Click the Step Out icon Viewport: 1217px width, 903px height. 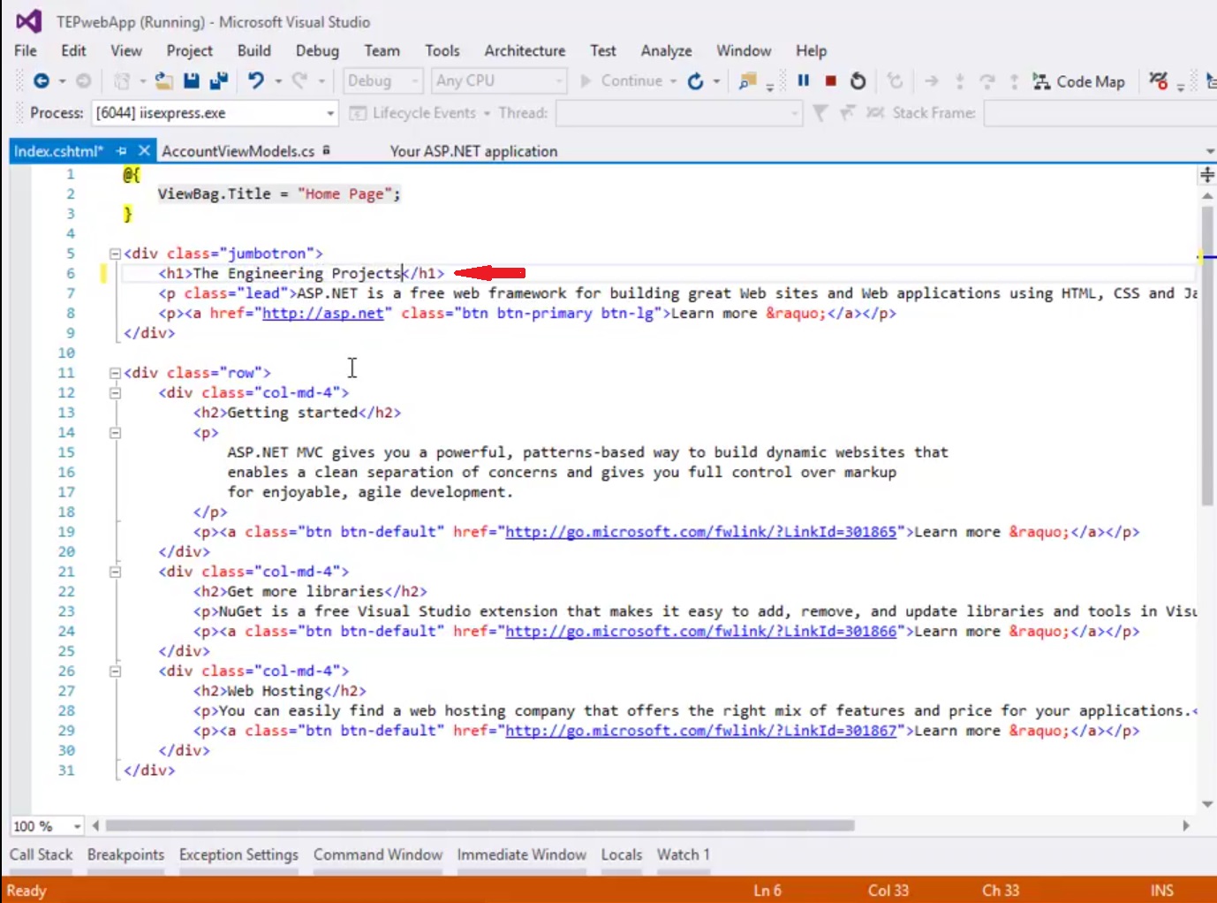[1014, 81]
